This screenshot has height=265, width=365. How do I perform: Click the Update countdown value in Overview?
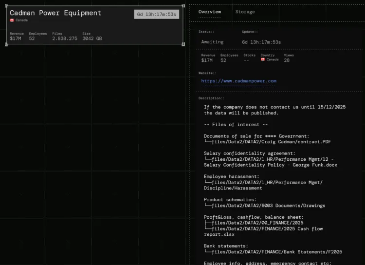pyautogui.click(x=261, y=42)
